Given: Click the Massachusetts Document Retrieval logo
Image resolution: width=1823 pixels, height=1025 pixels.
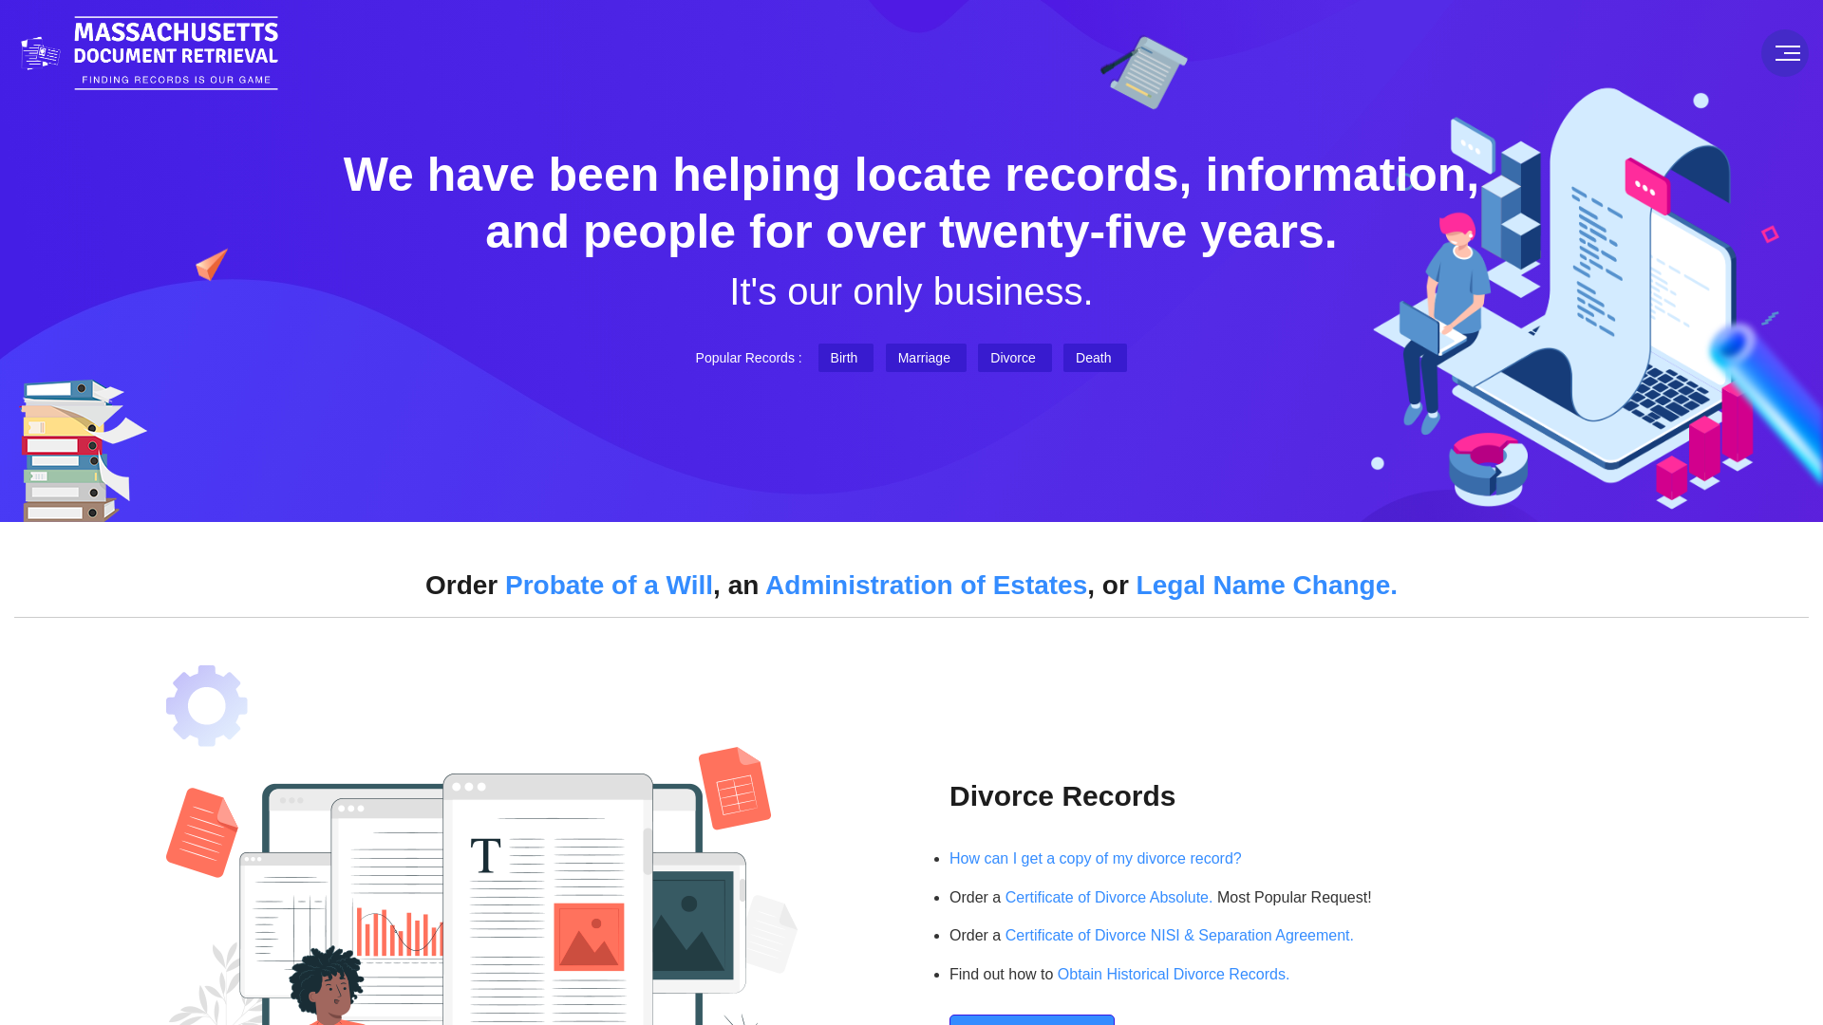Looking at the screenshot, I should coord(149,52).
